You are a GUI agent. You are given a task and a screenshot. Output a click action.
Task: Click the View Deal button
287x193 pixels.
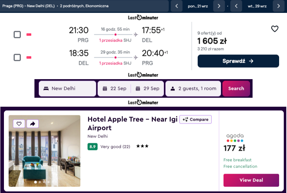[251, 180]
